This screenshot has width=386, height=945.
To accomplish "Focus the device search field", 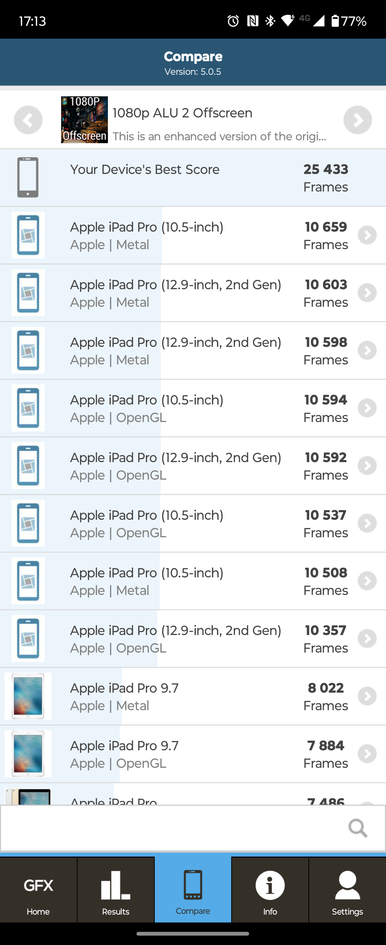I will point(172,828).
